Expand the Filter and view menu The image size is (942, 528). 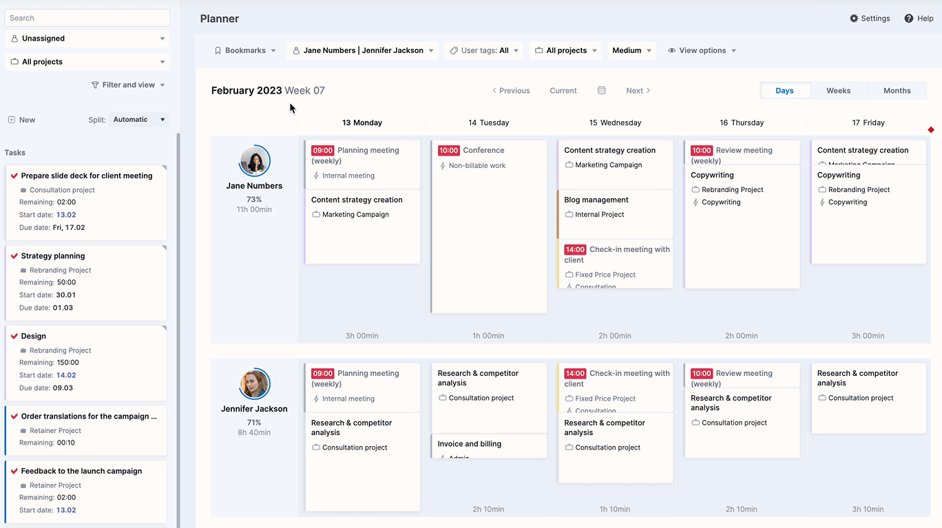tap(129, 85)
